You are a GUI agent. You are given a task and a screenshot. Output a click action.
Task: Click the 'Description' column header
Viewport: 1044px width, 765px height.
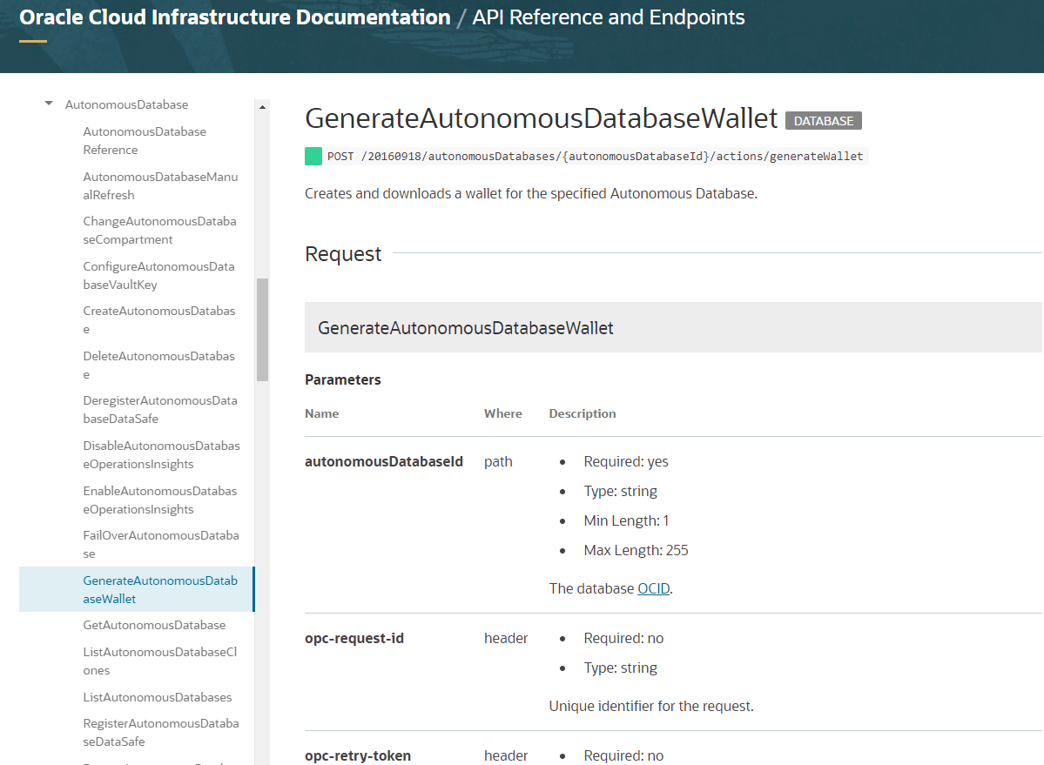[583, 413]
